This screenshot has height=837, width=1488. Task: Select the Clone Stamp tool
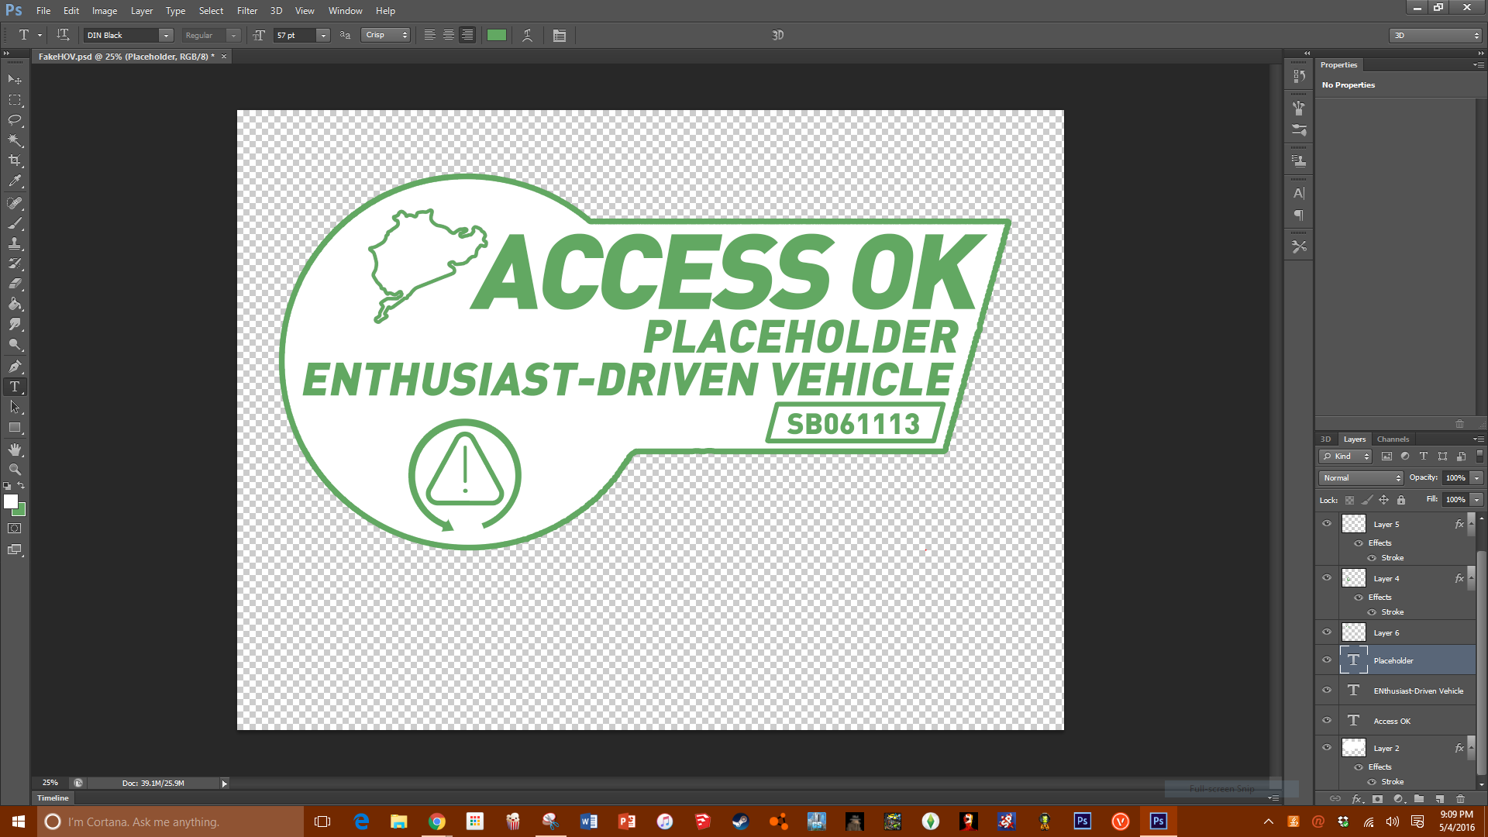[x=15, y=243]
